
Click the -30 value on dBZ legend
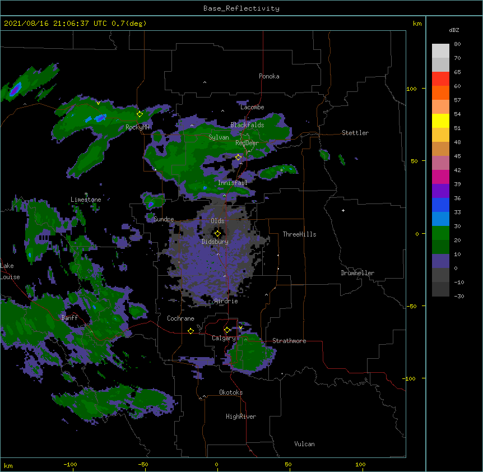(x=459, y=297)
